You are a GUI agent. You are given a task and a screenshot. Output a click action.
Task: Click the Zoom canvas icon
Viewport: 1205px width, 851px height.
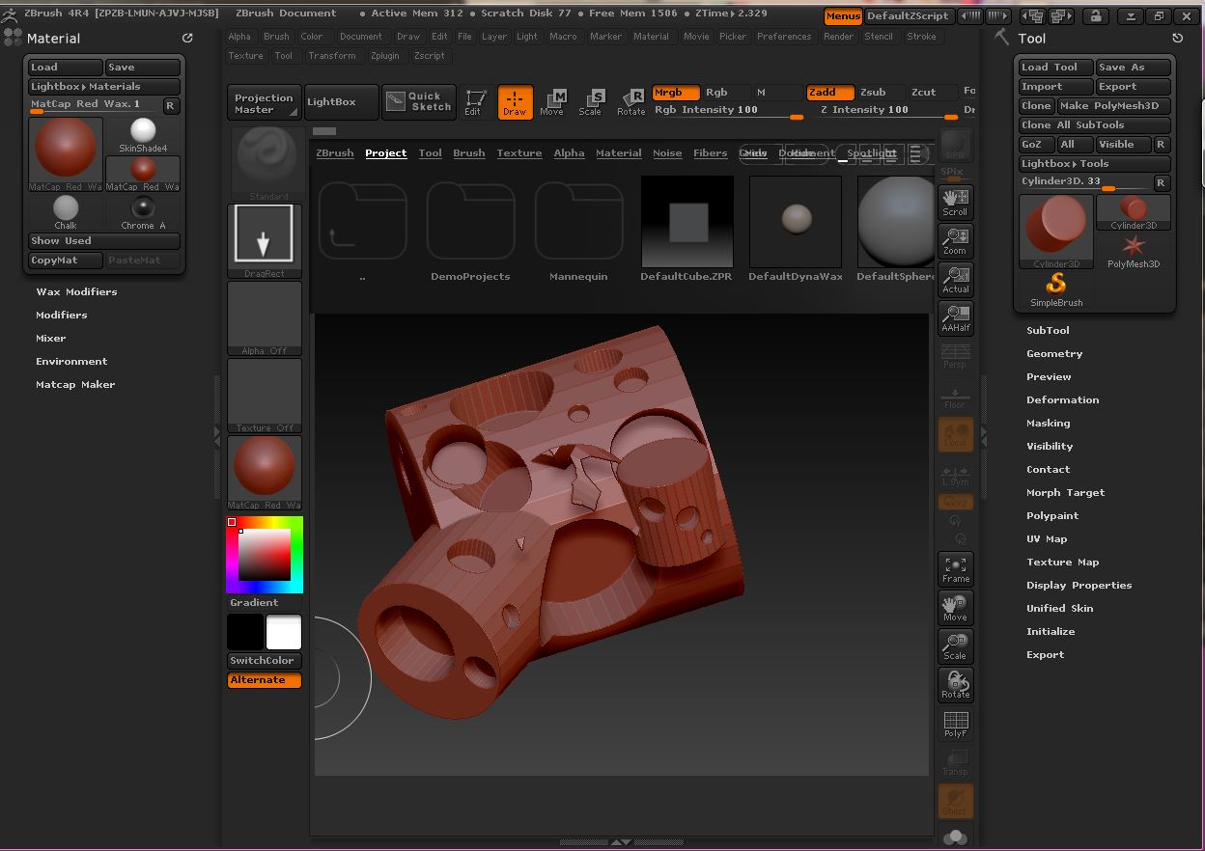point(955,240)
